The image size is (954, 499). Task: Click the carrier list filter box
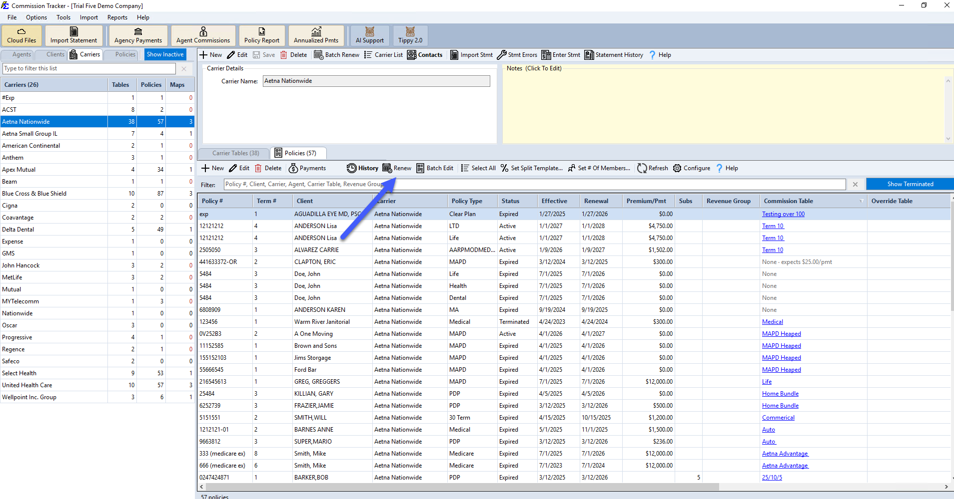pos(89,68)
